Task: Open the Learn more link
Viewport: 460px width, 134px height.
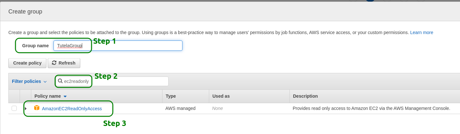Action: tap(422, 32)
